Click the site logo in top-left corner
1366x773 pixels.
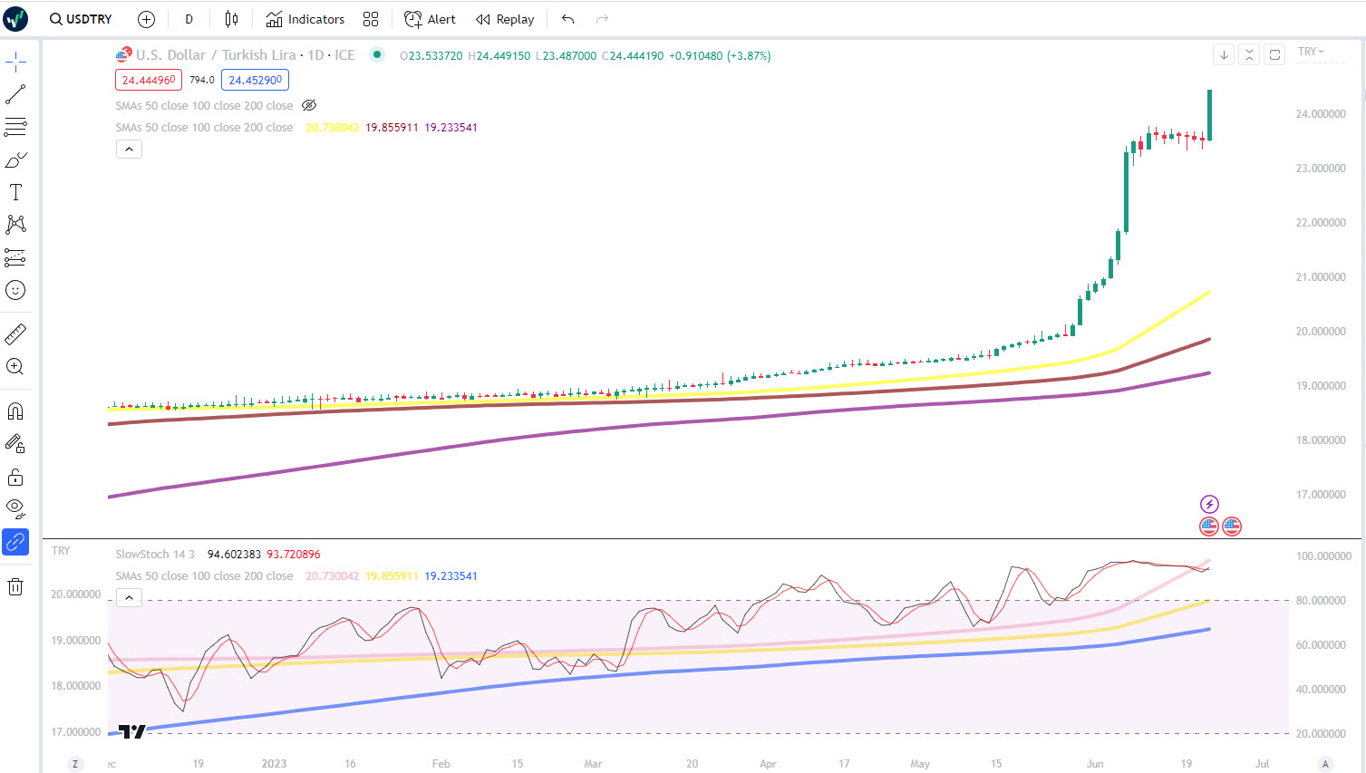point(15,18)
